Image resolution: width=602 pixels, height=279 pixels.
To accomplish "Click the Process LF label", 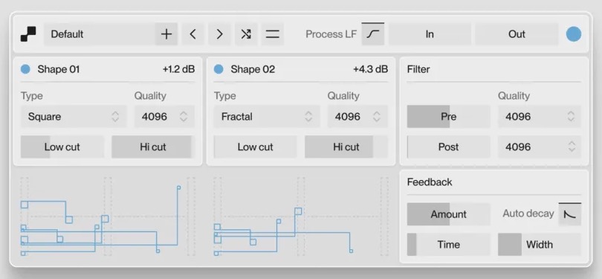I will (331, 34).
